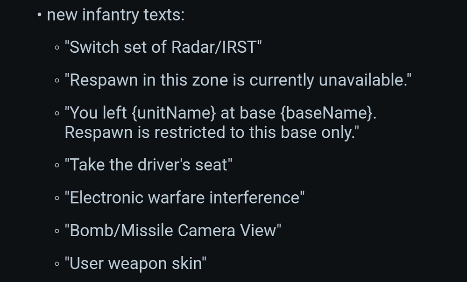Click the "You left {unitName}" text
The height and width of the screenshot is (282, 467).
[140, 113]
